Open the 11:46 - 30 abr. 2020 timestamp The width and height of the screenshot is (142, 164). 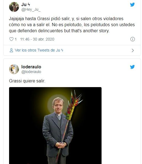pos(37,39)
